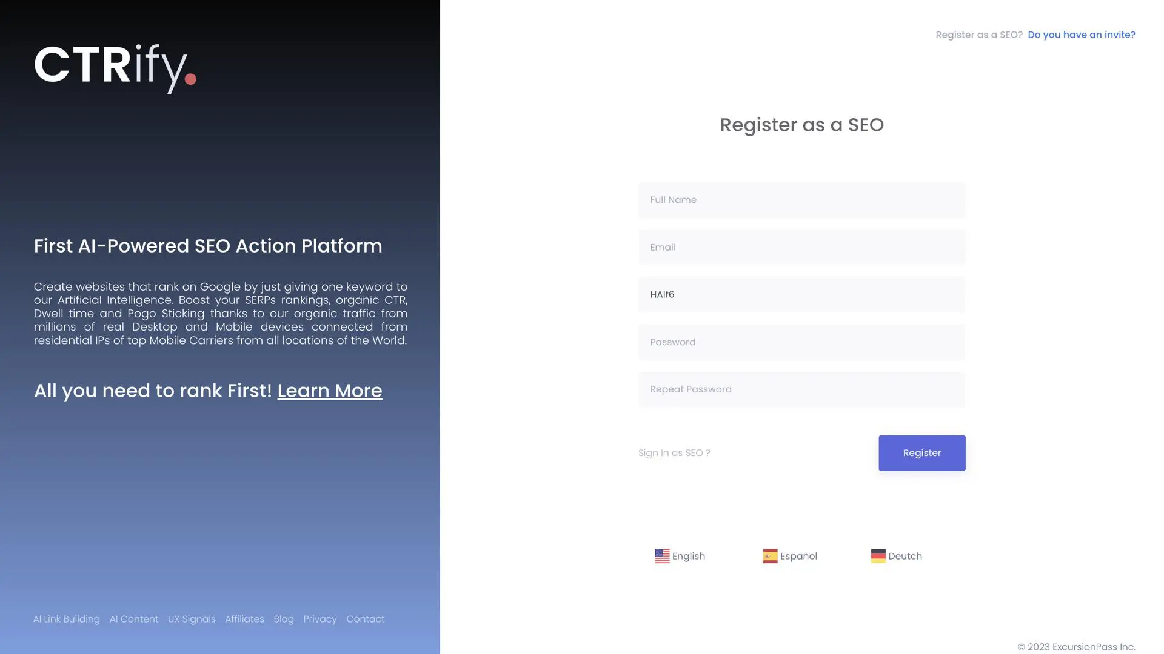Click the field containing HAIf6
The height and width of the screenshot is (654, 1164).
point(801,294)
